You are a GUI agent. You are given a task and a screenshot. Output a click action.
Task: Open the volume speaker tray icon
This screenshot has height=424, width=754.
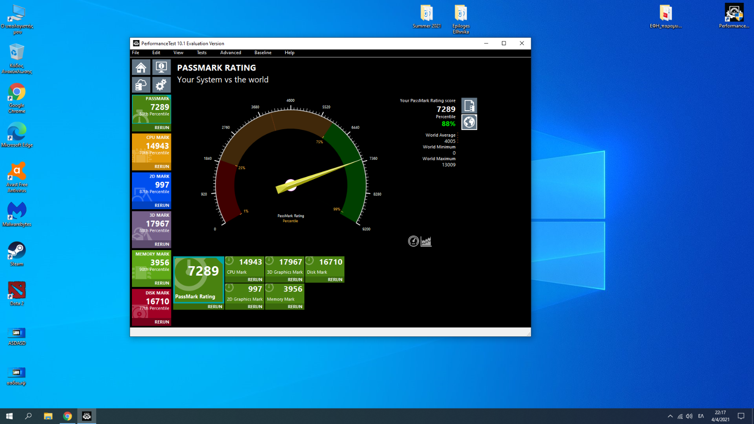click(689, 416)
